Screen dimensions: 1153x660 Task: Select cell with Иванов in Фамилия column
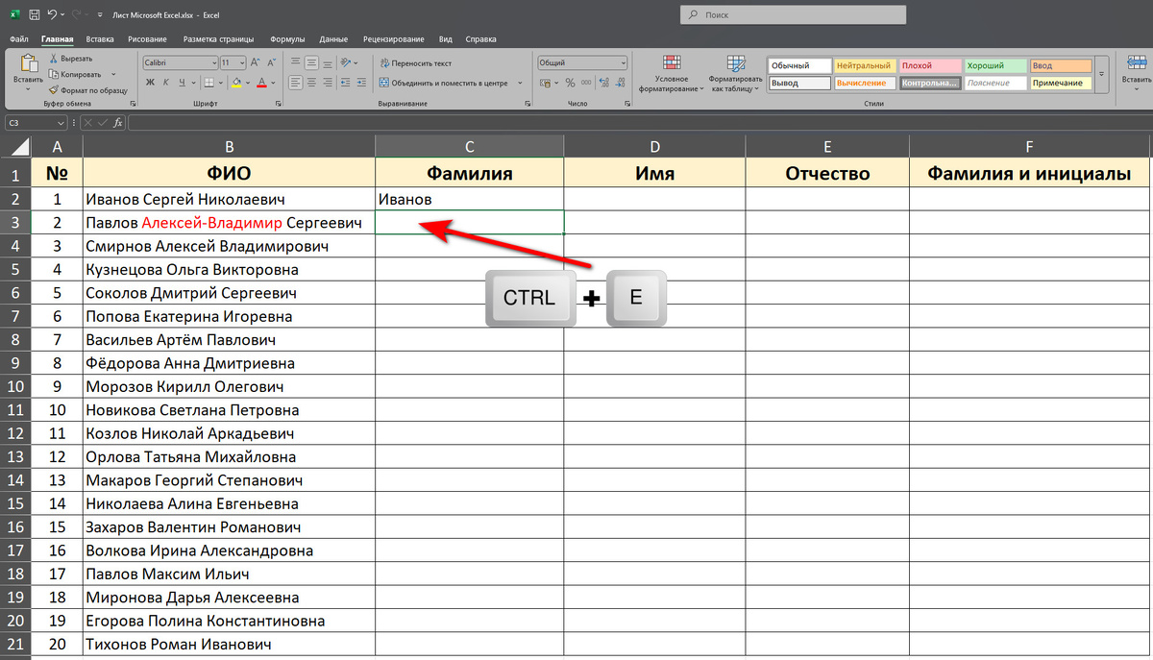(x=470, y=199)
